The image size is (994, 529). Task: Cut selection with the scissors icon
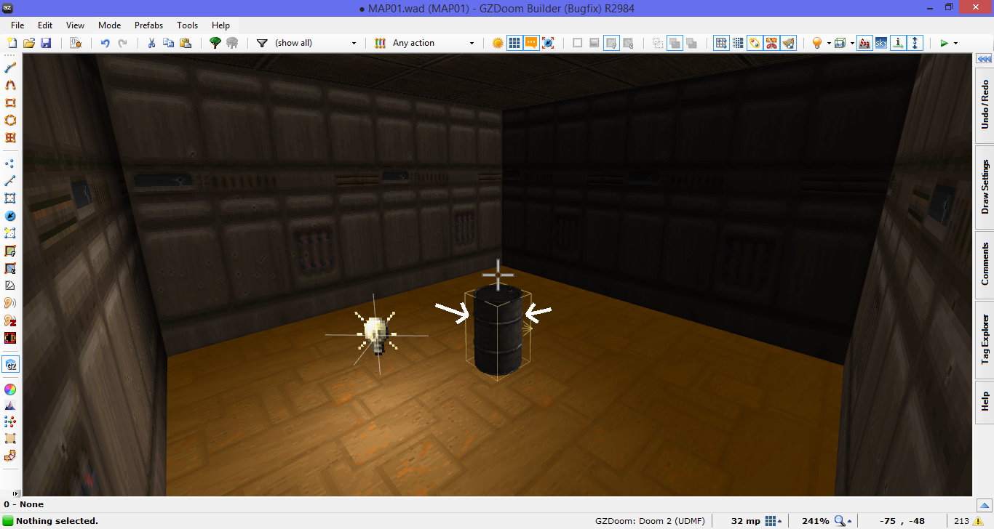151,43
